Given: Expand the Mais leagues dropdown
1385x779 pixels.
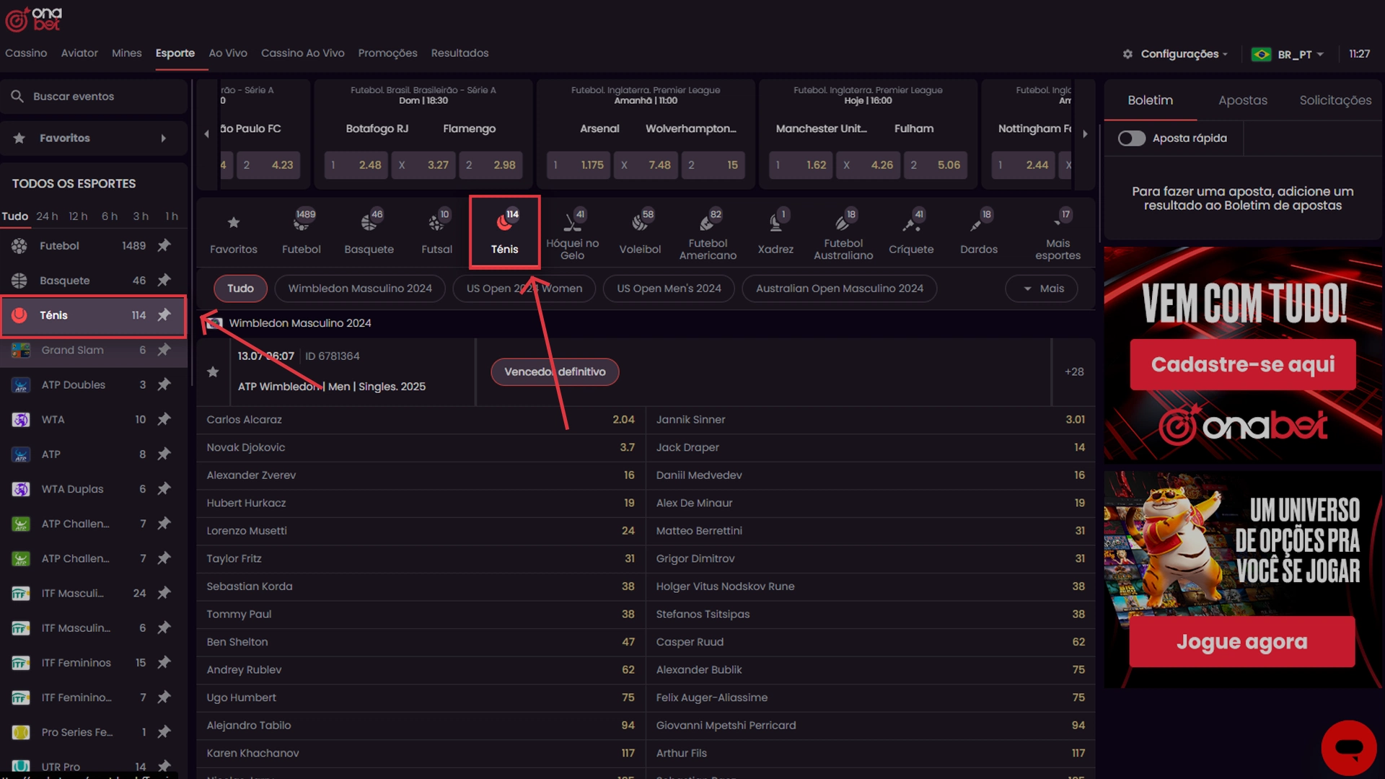Looking at the screenshot, I should point(1042,289).
